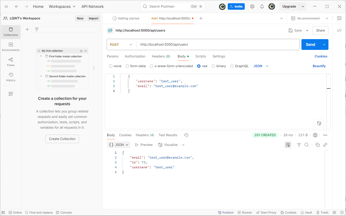
Task: Open the tab list chevron
Action: pos(281,18)
